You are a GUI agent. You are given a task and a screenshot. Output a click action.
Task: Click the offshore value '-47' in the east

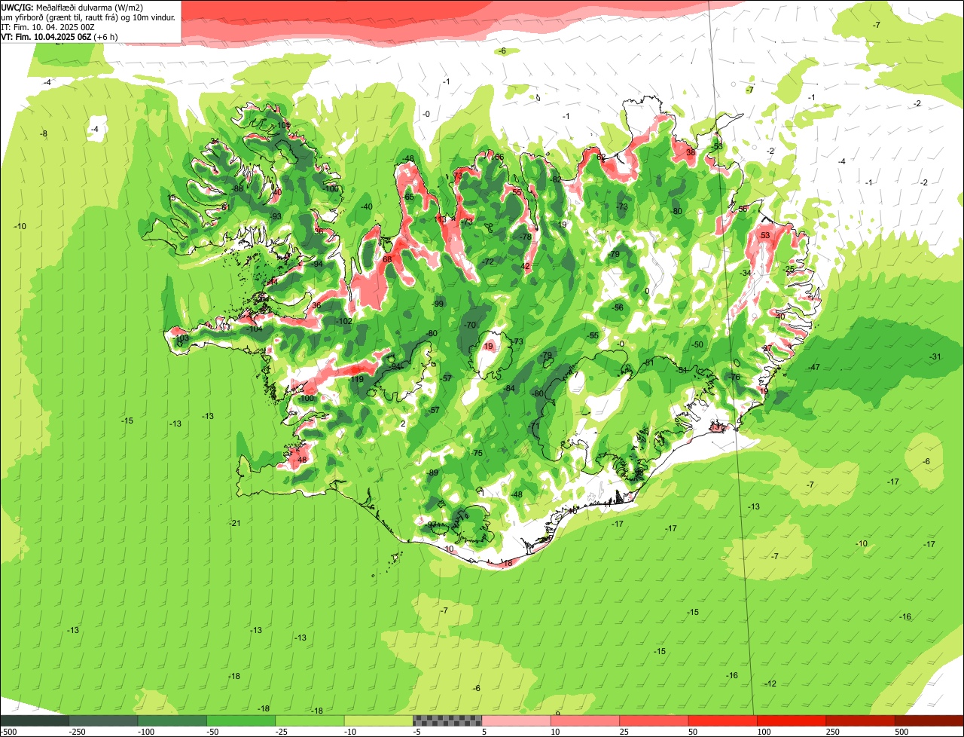tap(813, 367)
